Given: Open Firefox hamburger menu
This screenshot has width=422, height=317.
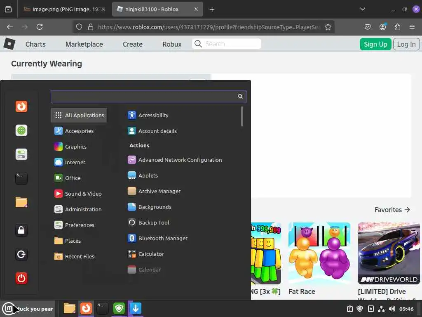Looking at the screenshot, I should (x=412, y=27).
